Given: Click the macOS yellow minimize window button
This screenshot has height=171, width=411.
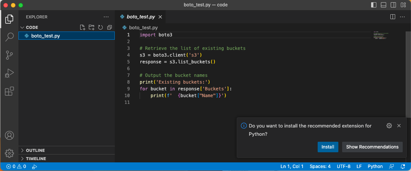Looking at the screenshot, I should tap(13, 5).
